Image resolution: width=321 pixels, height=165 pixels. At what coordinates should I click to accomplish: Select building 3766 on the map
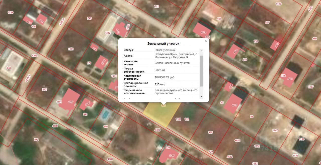(94, 47)
